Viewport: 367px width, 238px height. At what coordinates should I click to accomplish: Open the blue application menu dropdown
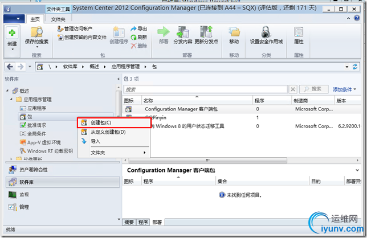tap(14, 19)
